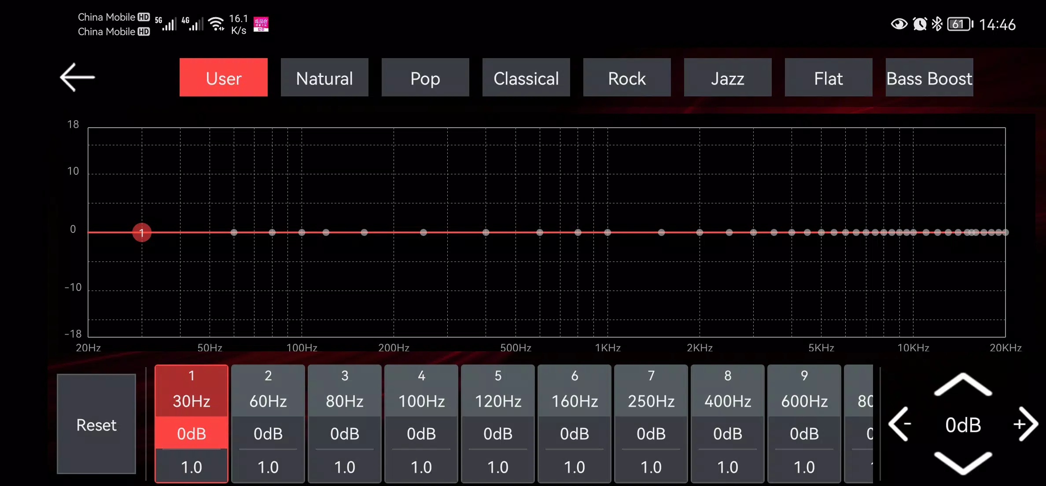Toggle the User custom EQ preset
The image size is (1046, 486).
pyautogui.click(x=224, y=78)
